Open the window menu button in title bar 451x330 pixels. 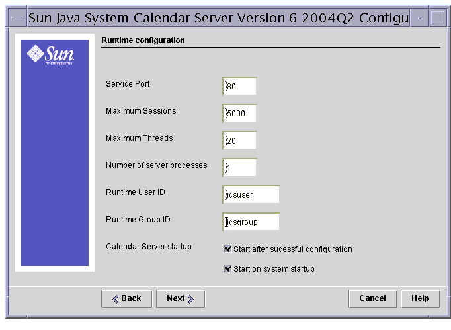click(x=18, y=18)
